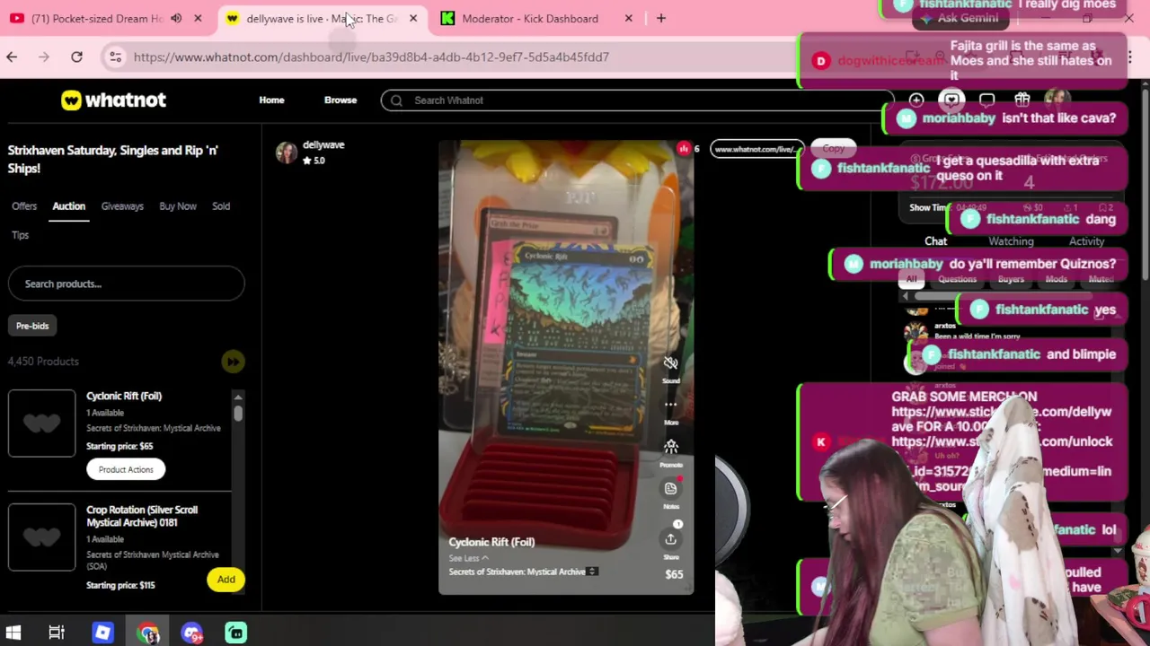Open the dellywave seller avatar
The image size is (1150, 646).
point(287,153)
